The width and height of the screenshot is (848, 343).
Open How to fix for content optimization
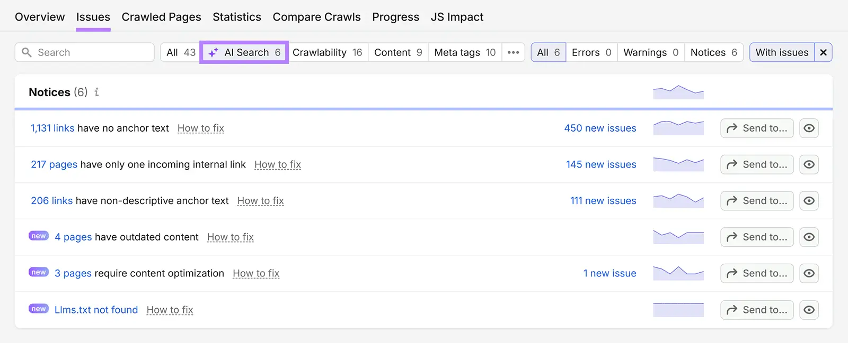click(x=256, y=273)
